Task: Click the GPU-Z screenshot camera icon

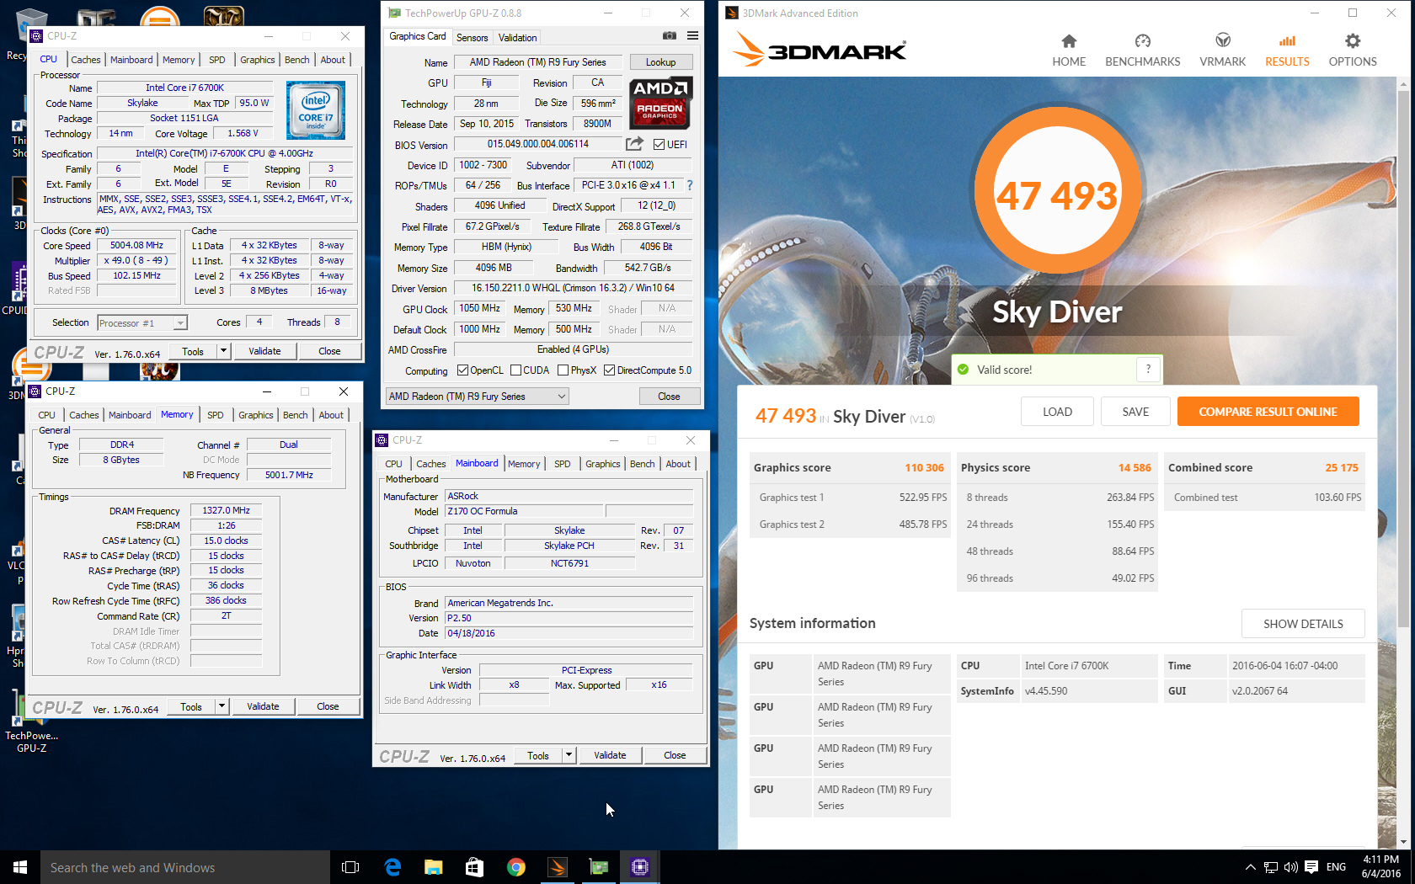Action: [670, 36]
